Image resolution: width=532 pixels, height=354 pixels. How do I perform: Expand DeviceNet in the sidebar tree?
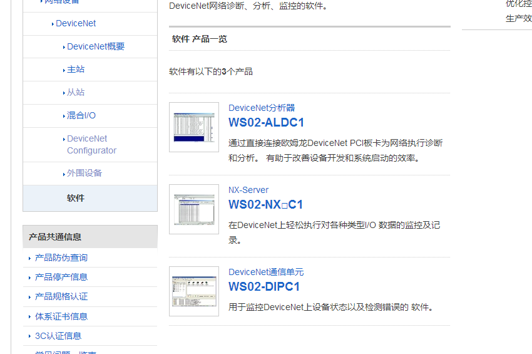tap(76, 24)
